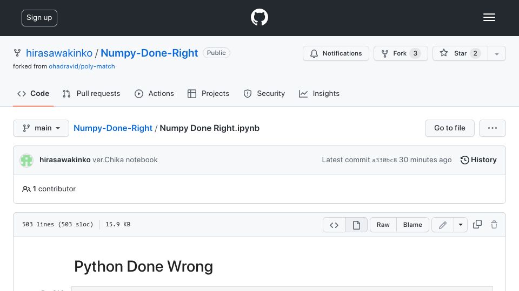Display the source blob code view
Image resolution: width=519 pixels, height=291 pixels.
point(334,225)
